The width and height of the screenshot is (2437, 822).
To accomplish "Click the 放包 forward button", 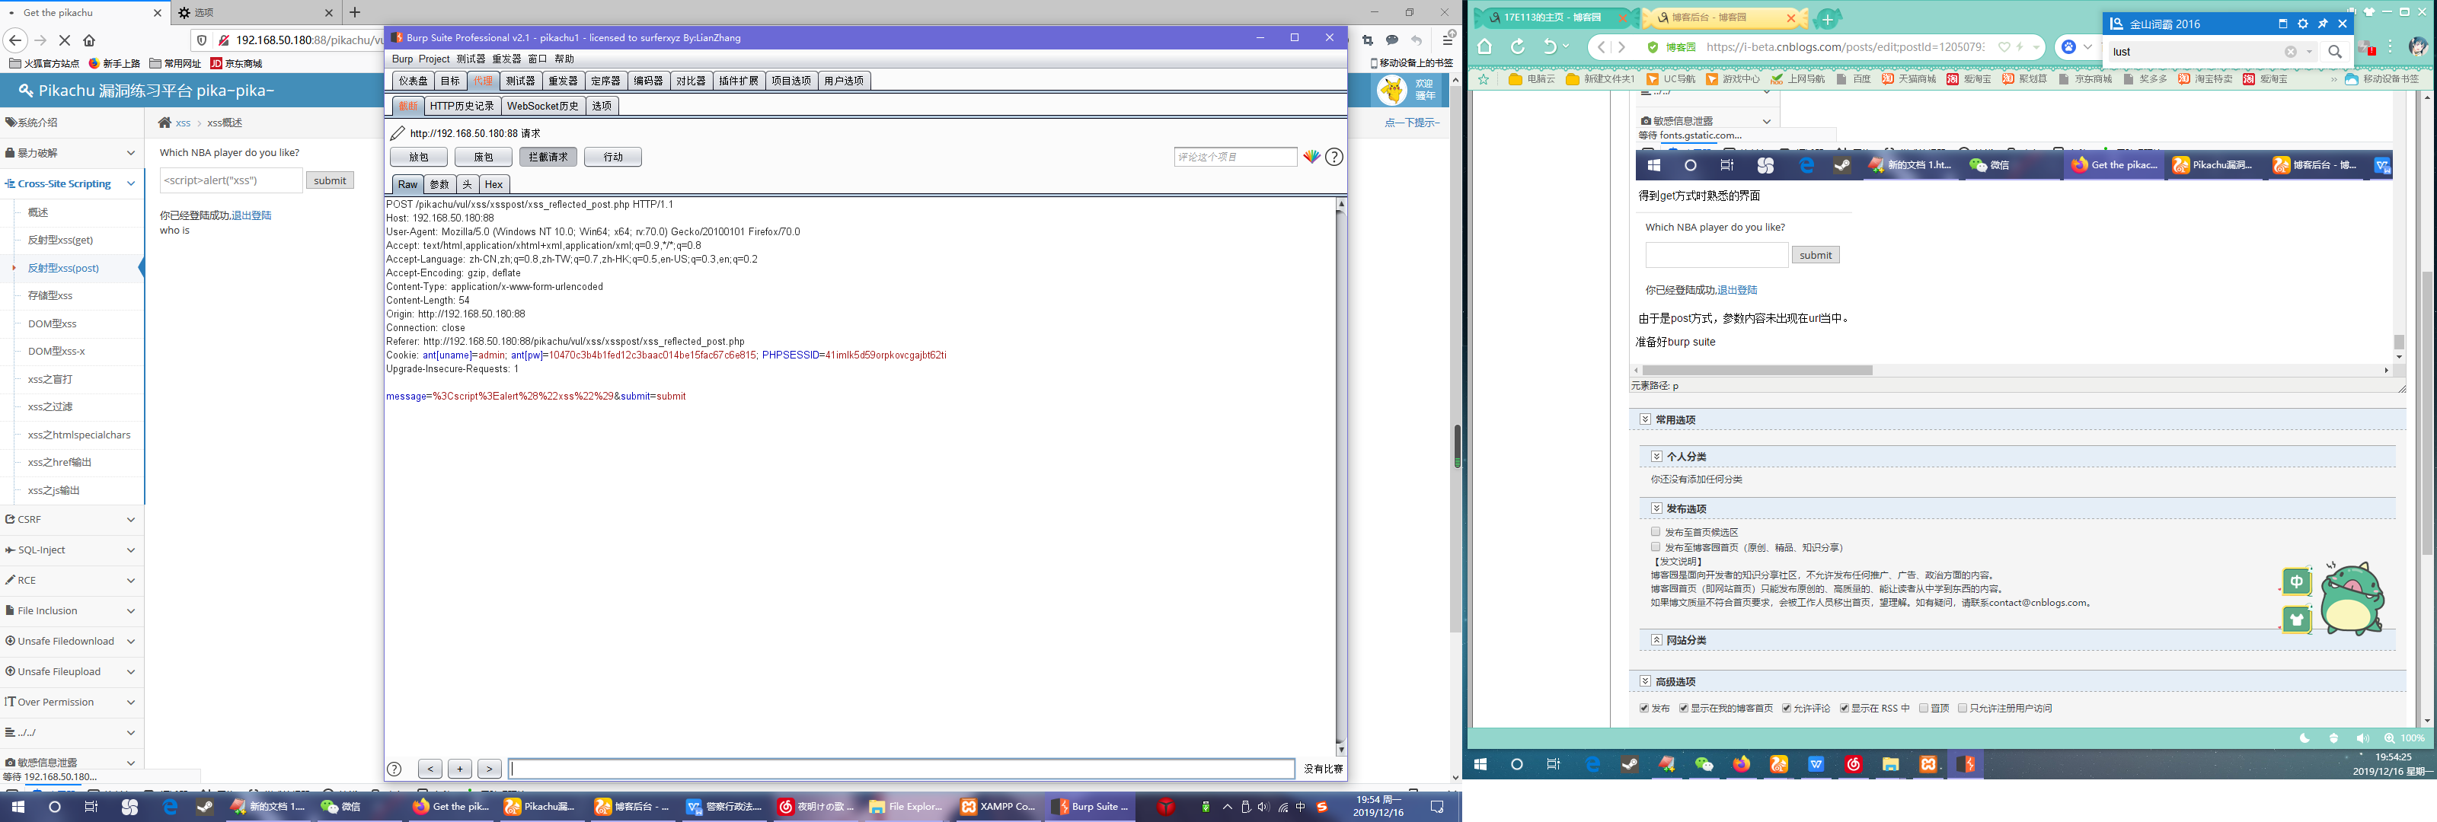I will click(418, 157).
